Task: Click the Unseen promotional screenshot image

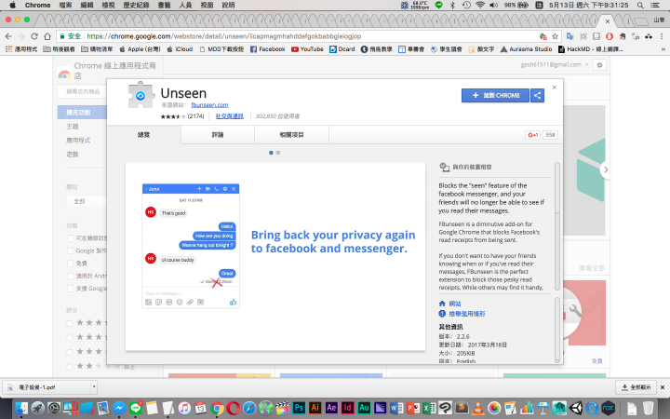Action: [x=275, y=257]
